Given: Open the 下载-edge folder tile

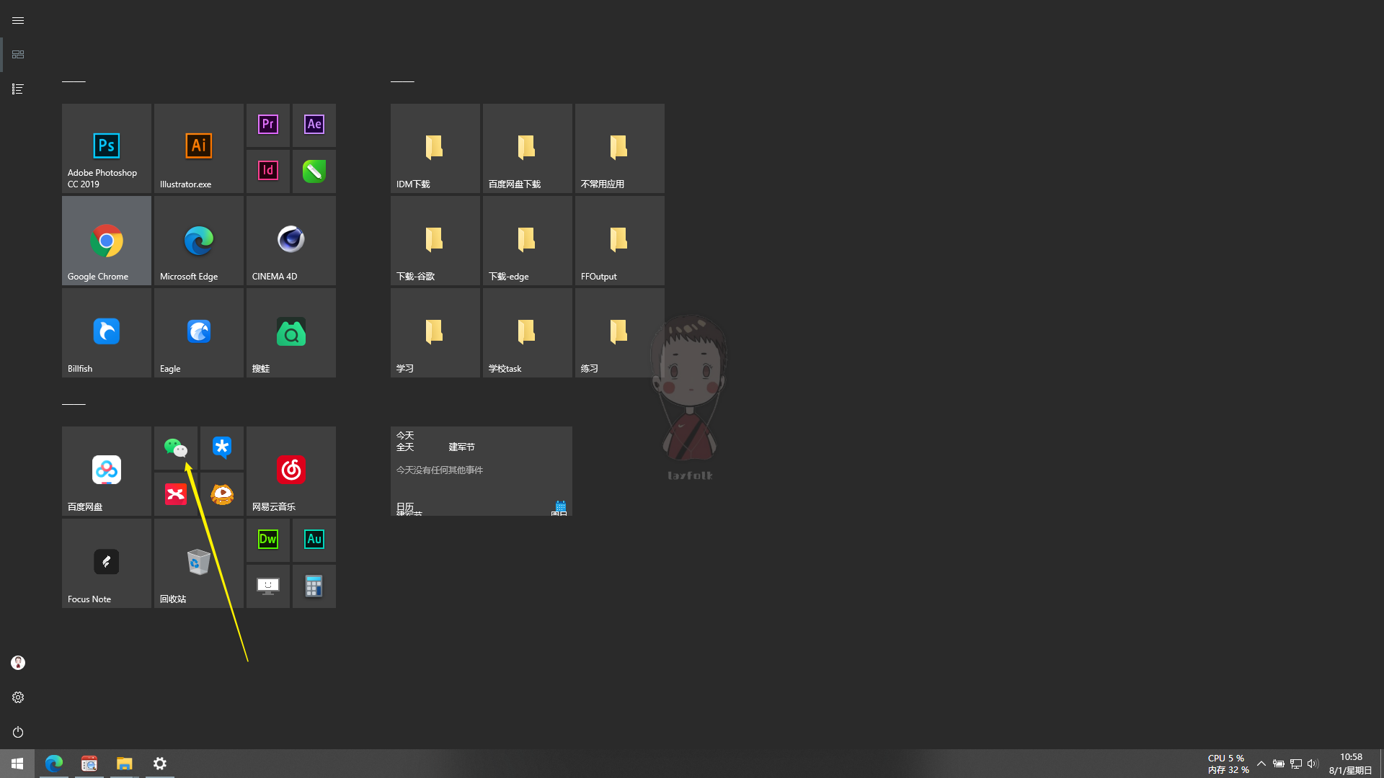Looking at the screenshot, I should pos(527,240).
